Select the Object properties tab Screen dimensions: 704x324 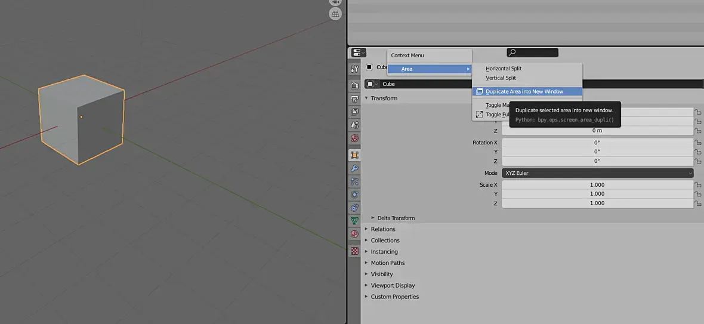pyautogui.click(x=354, y=155)
